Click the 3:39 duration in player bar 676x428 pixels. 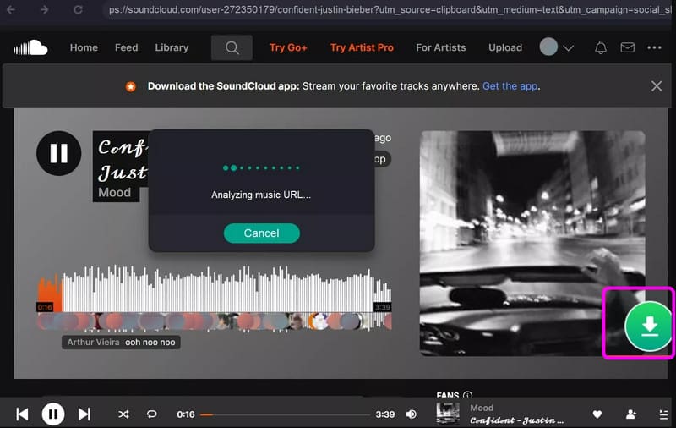coord(385,414)
